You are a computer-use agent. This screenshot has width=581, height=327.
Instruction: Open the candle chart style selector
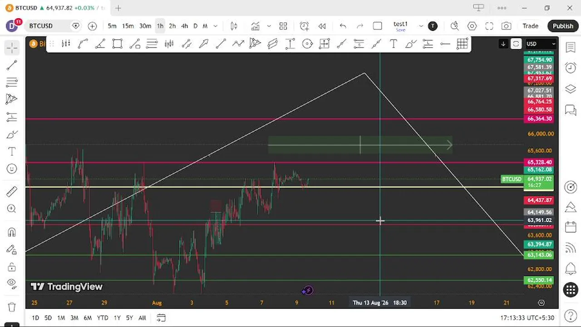pyautogui.click(x=234, y=26)
